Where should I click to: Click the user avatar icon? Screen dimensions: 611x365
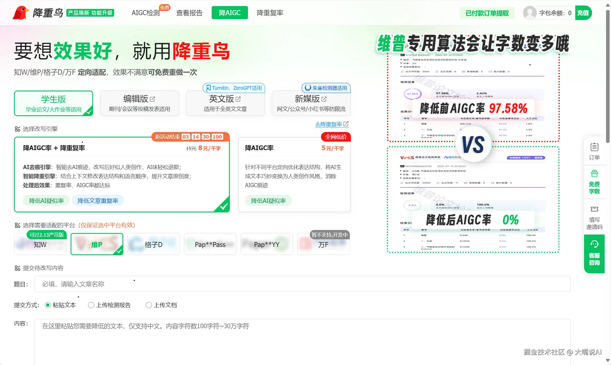coord(529,13)
